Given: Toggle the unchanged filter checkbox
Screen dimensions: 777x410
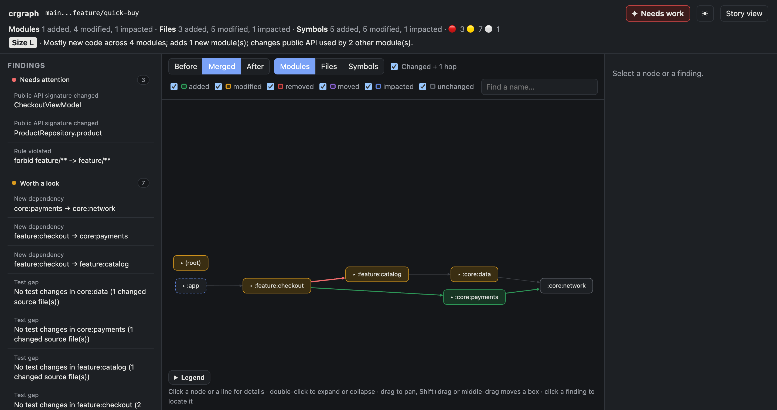Looking at the screenshot, I should coord(422,87).
